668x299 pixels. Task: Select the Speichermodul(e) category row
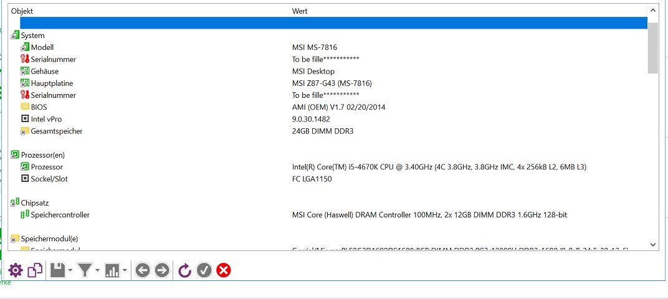coord(328,239)
